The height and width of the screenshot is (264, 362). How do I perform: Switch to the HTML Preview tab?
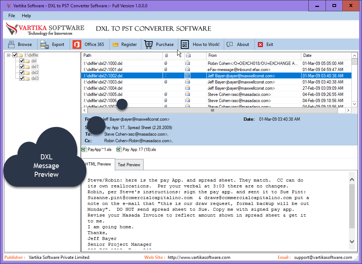pos(98,164)
